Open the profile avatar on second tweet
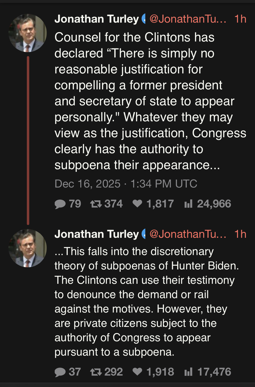The height and width of the screenshot is (387, 255). click(28, 248)
